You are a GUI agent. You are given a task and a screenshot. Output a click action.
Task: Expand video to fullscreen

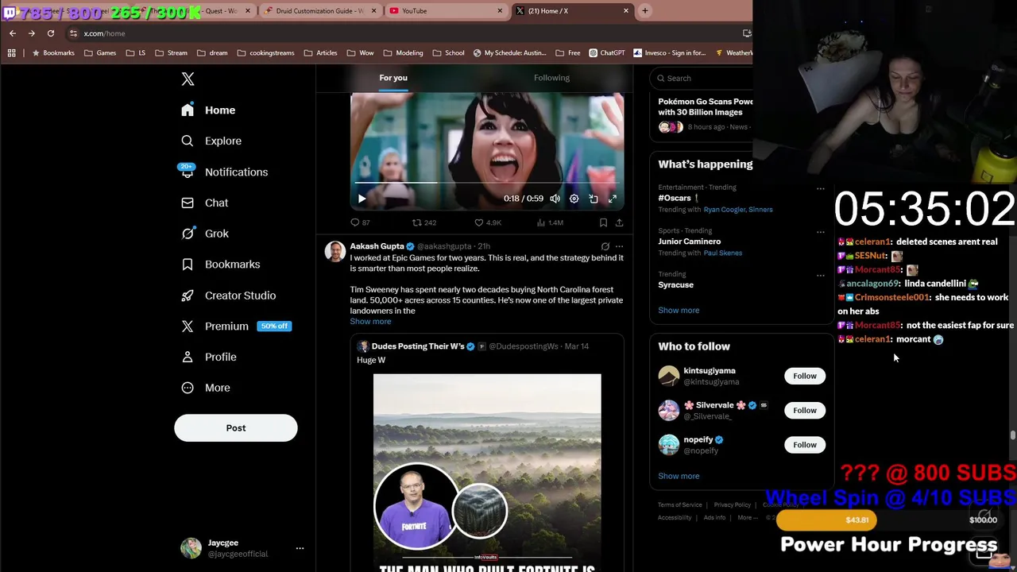coord(613,199)
